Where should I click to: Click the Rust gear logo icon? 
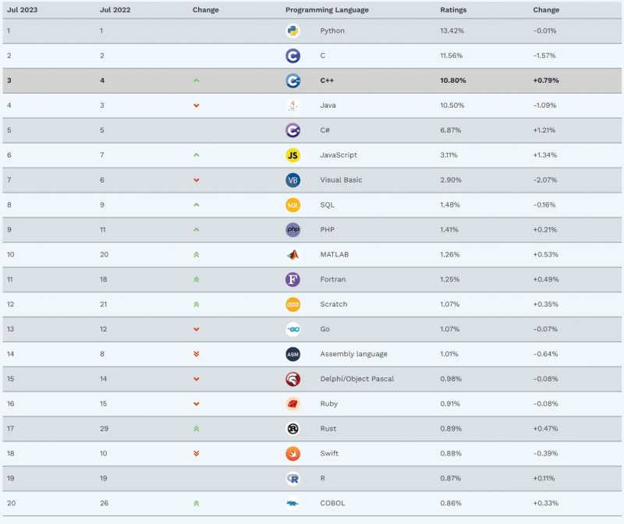(x=293, y=429)
